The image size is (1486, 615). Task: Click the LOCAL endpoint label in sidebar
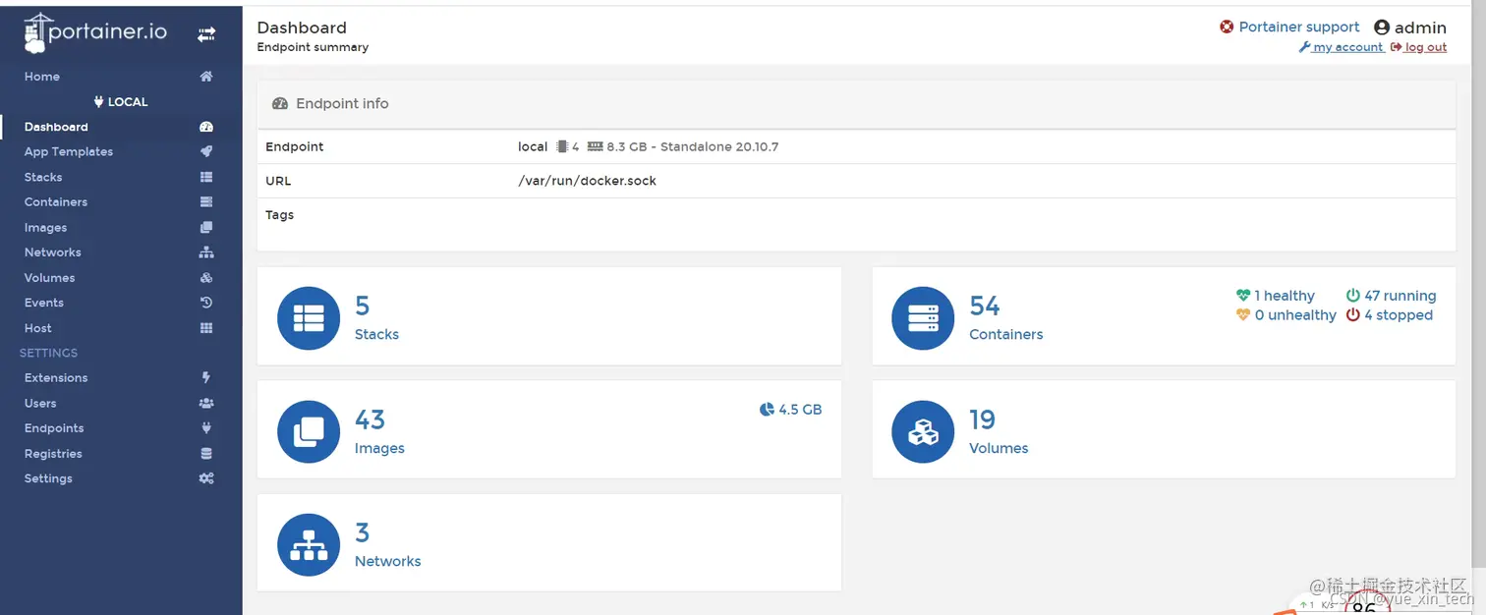[121, 102]
